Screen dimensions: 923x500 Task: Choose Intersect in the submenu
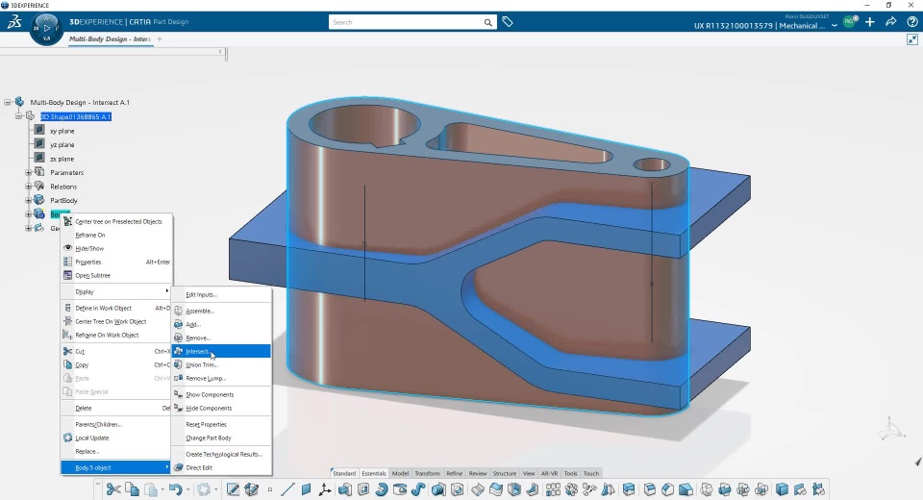point(221,351)
